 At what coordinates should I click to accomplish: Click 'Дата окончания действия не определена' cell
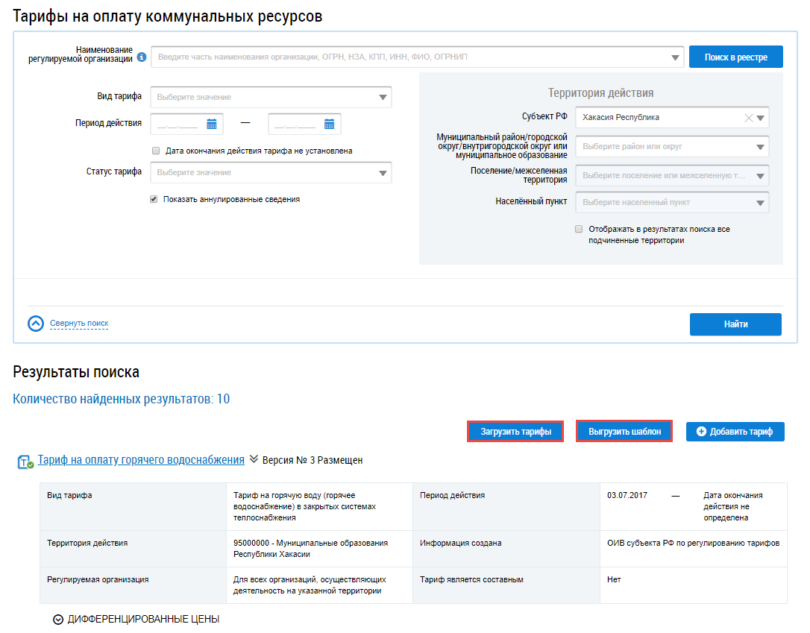click(733, 506)
